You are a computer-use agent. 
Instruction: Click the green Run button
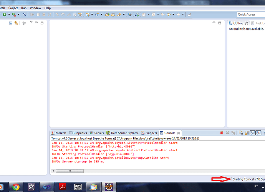tap(4, 15)
